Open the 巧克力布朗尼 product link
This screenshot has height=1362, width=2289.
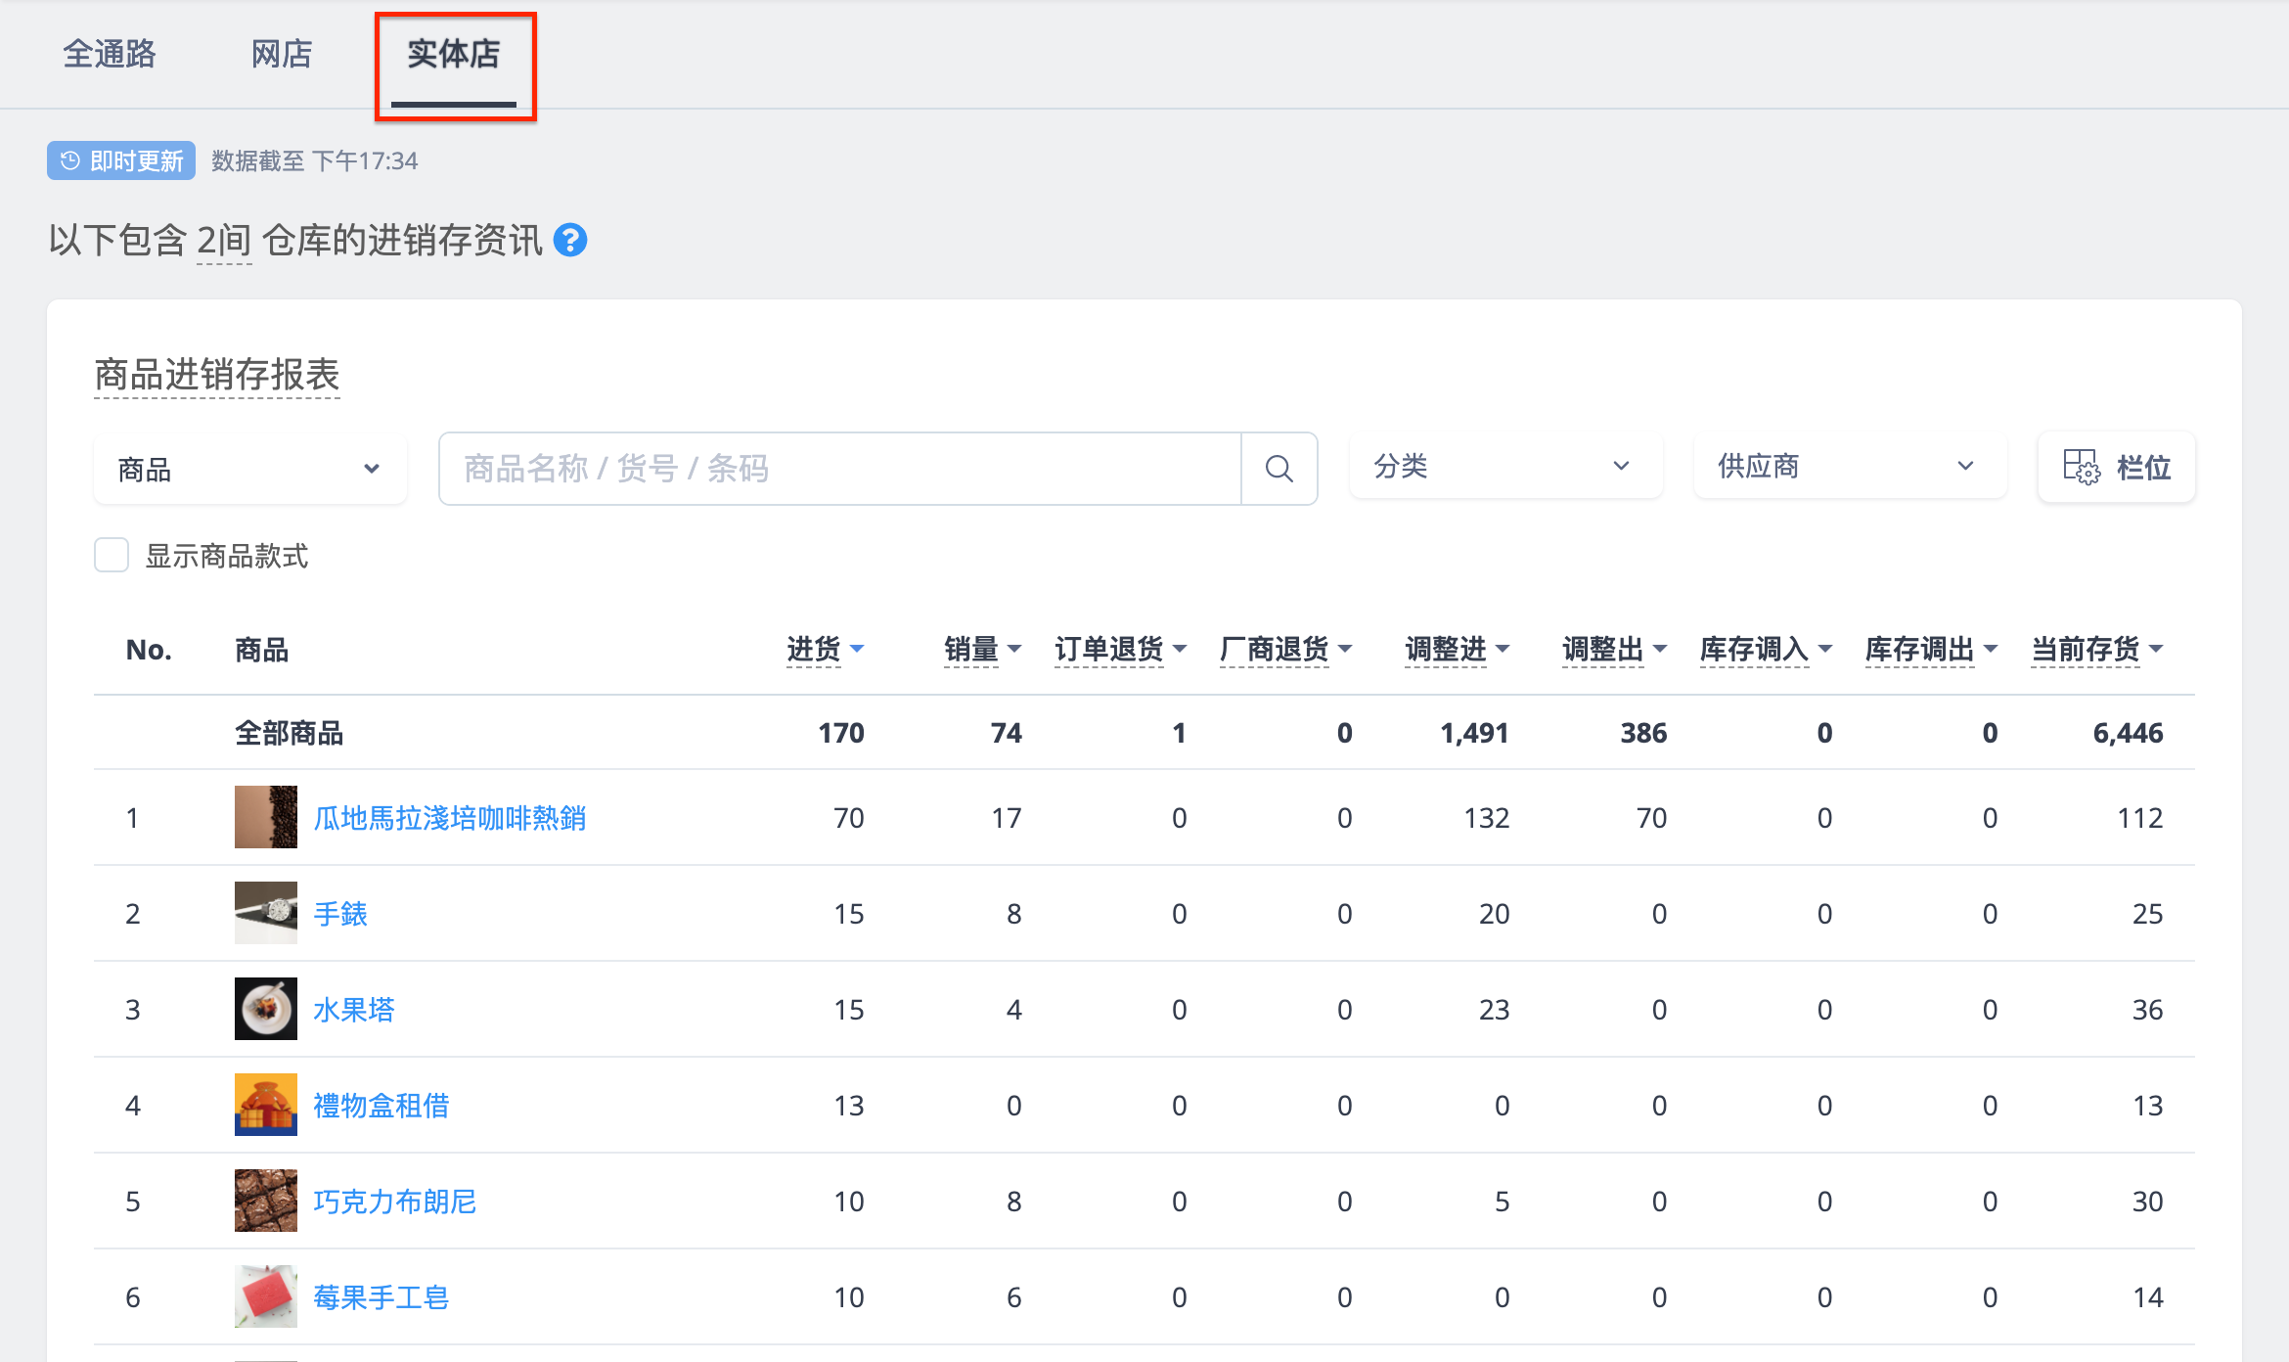pyautogui.click(x=395, y=1202)
